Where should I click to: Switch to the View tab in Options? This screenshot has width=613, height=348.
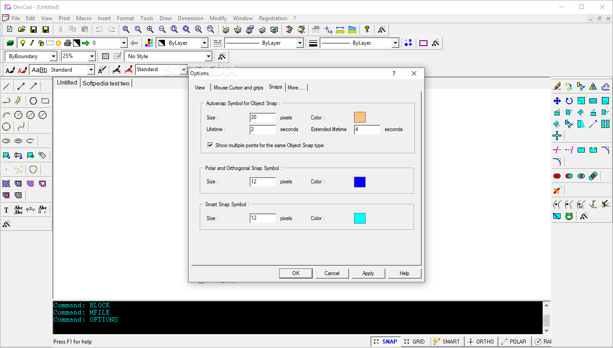[x=200, y=88]
